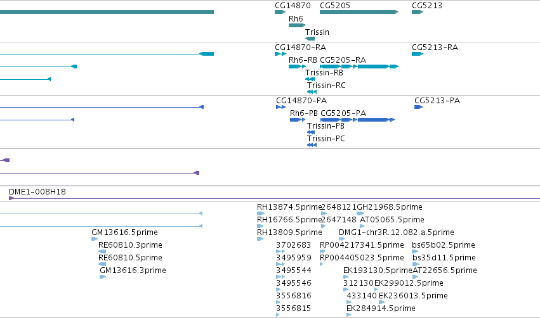
Task: Select the Trissin-RB transcript label
Action: pos(324,73)
